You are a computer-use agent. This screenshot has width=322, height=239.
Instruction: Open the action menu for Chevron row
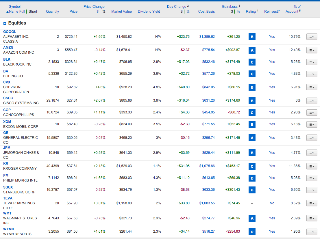tap(312, 87)
